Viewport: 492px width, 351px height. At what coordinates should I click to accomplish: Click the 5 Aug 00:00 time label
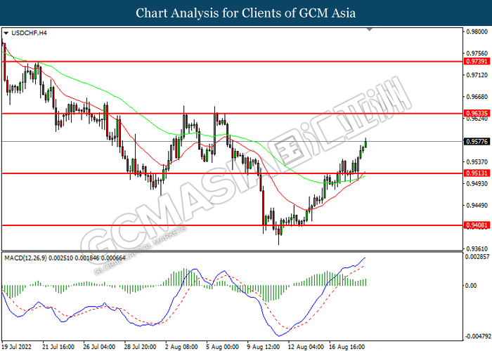pyautogui.click(x=223, y=347)
